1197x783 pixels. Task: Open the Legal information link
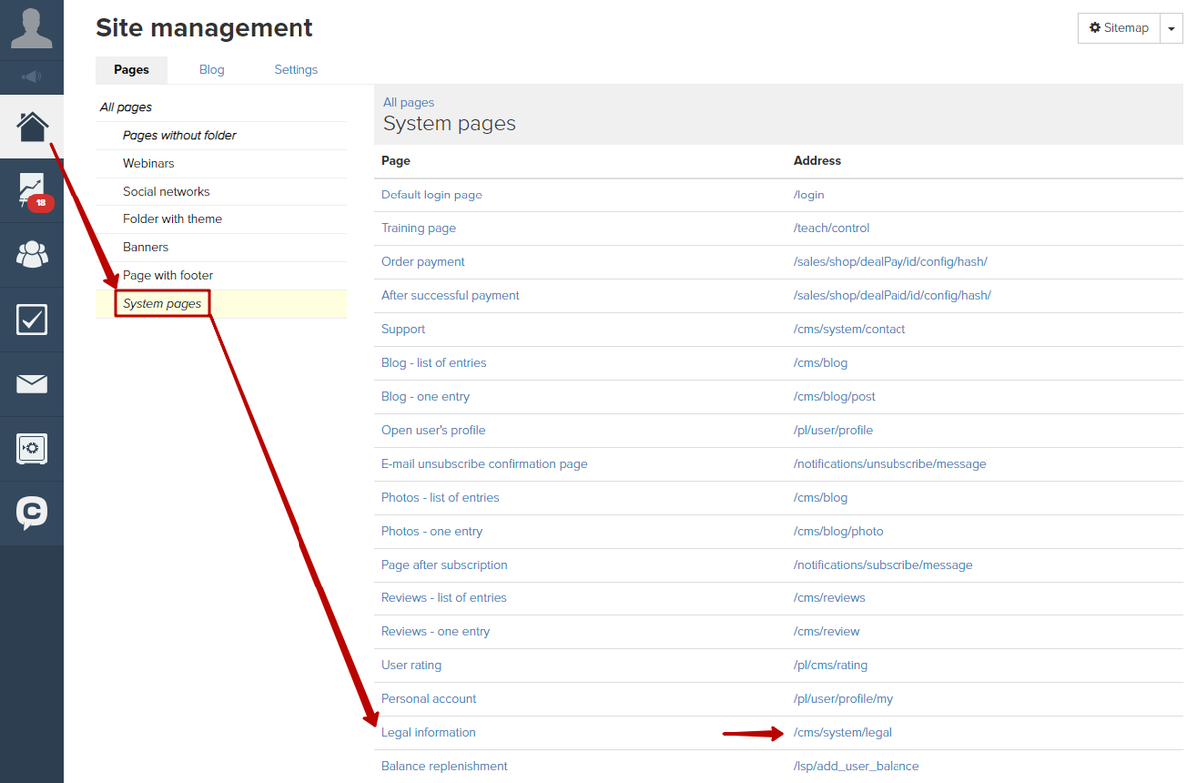[428, 733]
